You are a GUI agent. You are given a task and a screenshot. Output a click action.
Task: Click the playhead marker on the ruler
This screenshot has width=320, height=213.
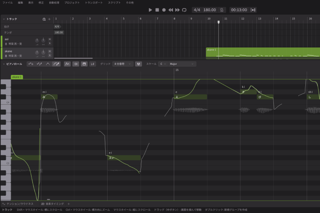tap(219, 22)
